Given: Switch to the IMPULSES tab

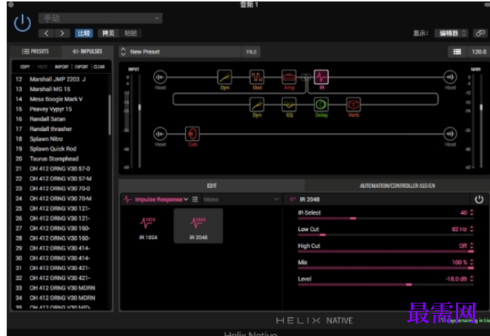Looking at the screenshot, I should pos(87,52).
